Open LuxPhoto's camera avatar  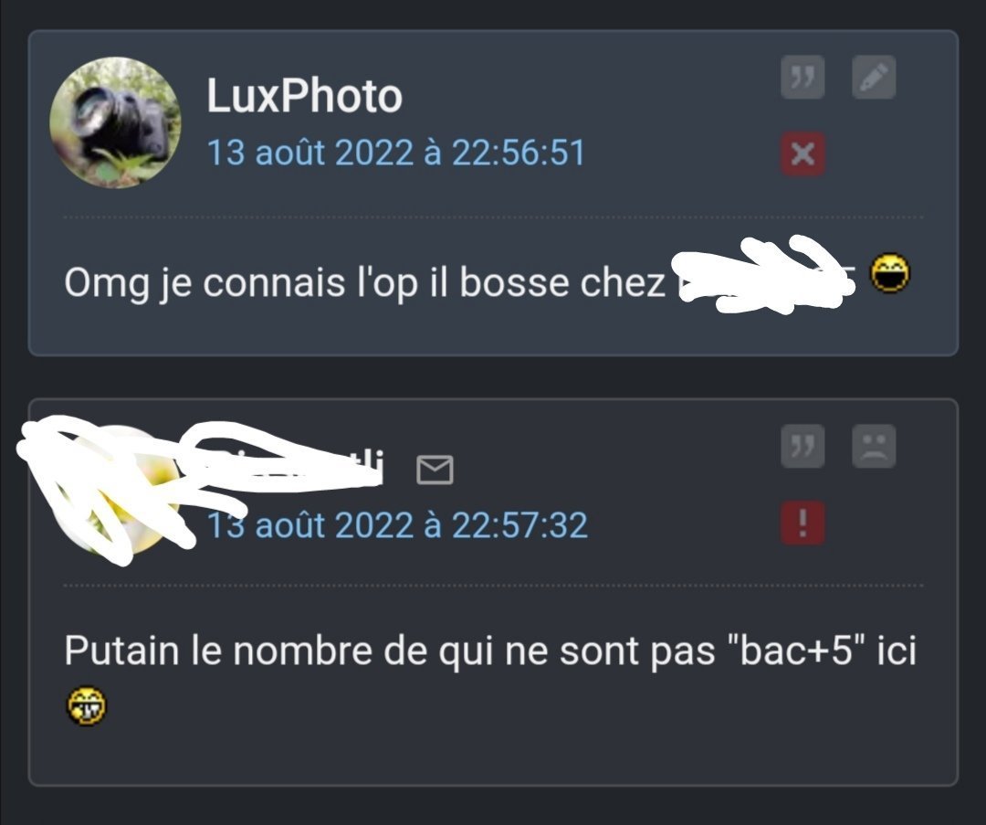coord(115,122)
